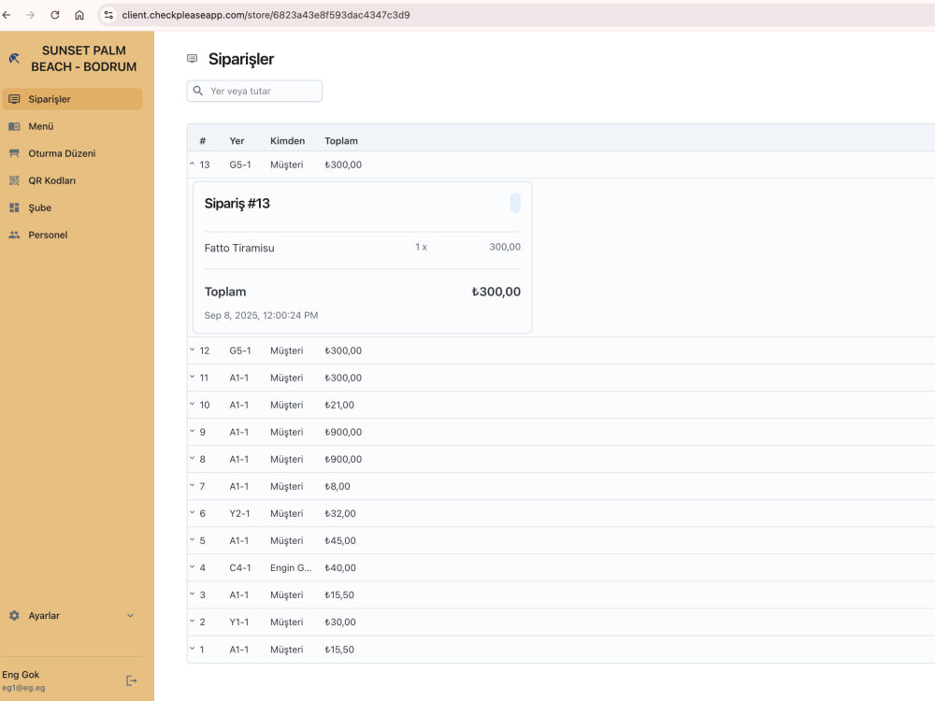Click '₺8,00' total in order 7

click(338, 486)
